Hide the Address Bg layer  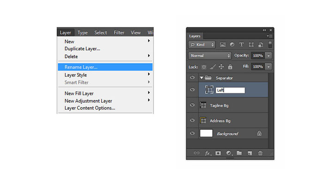click(192, 120)
